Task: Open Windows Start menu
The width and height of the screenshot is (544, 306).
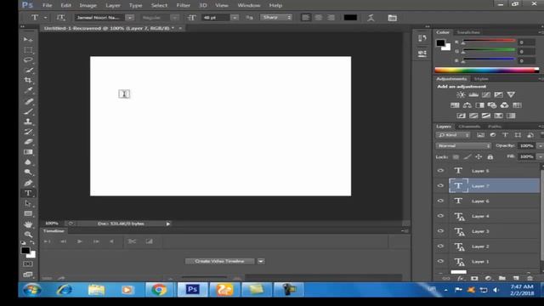Action: click(32, 290)
